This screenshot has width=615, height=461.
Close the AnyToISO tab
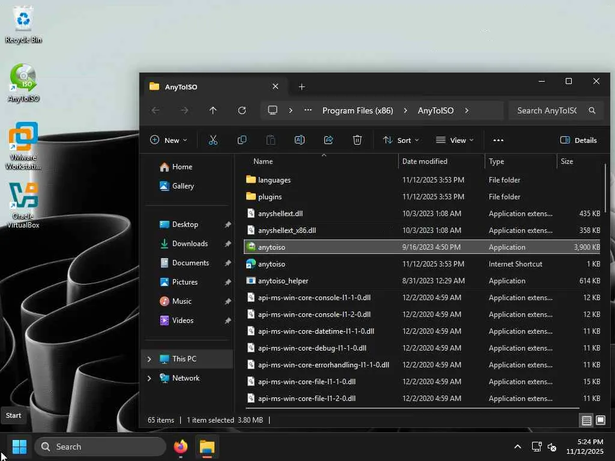(275, 86)
